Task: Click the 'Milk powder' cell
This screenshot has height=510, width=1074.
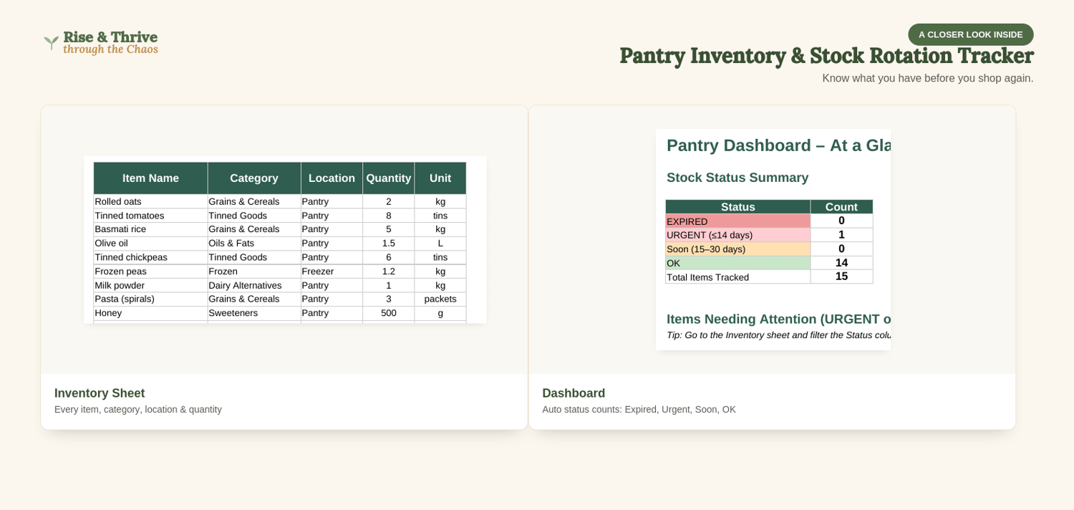Action: [150, 285]
